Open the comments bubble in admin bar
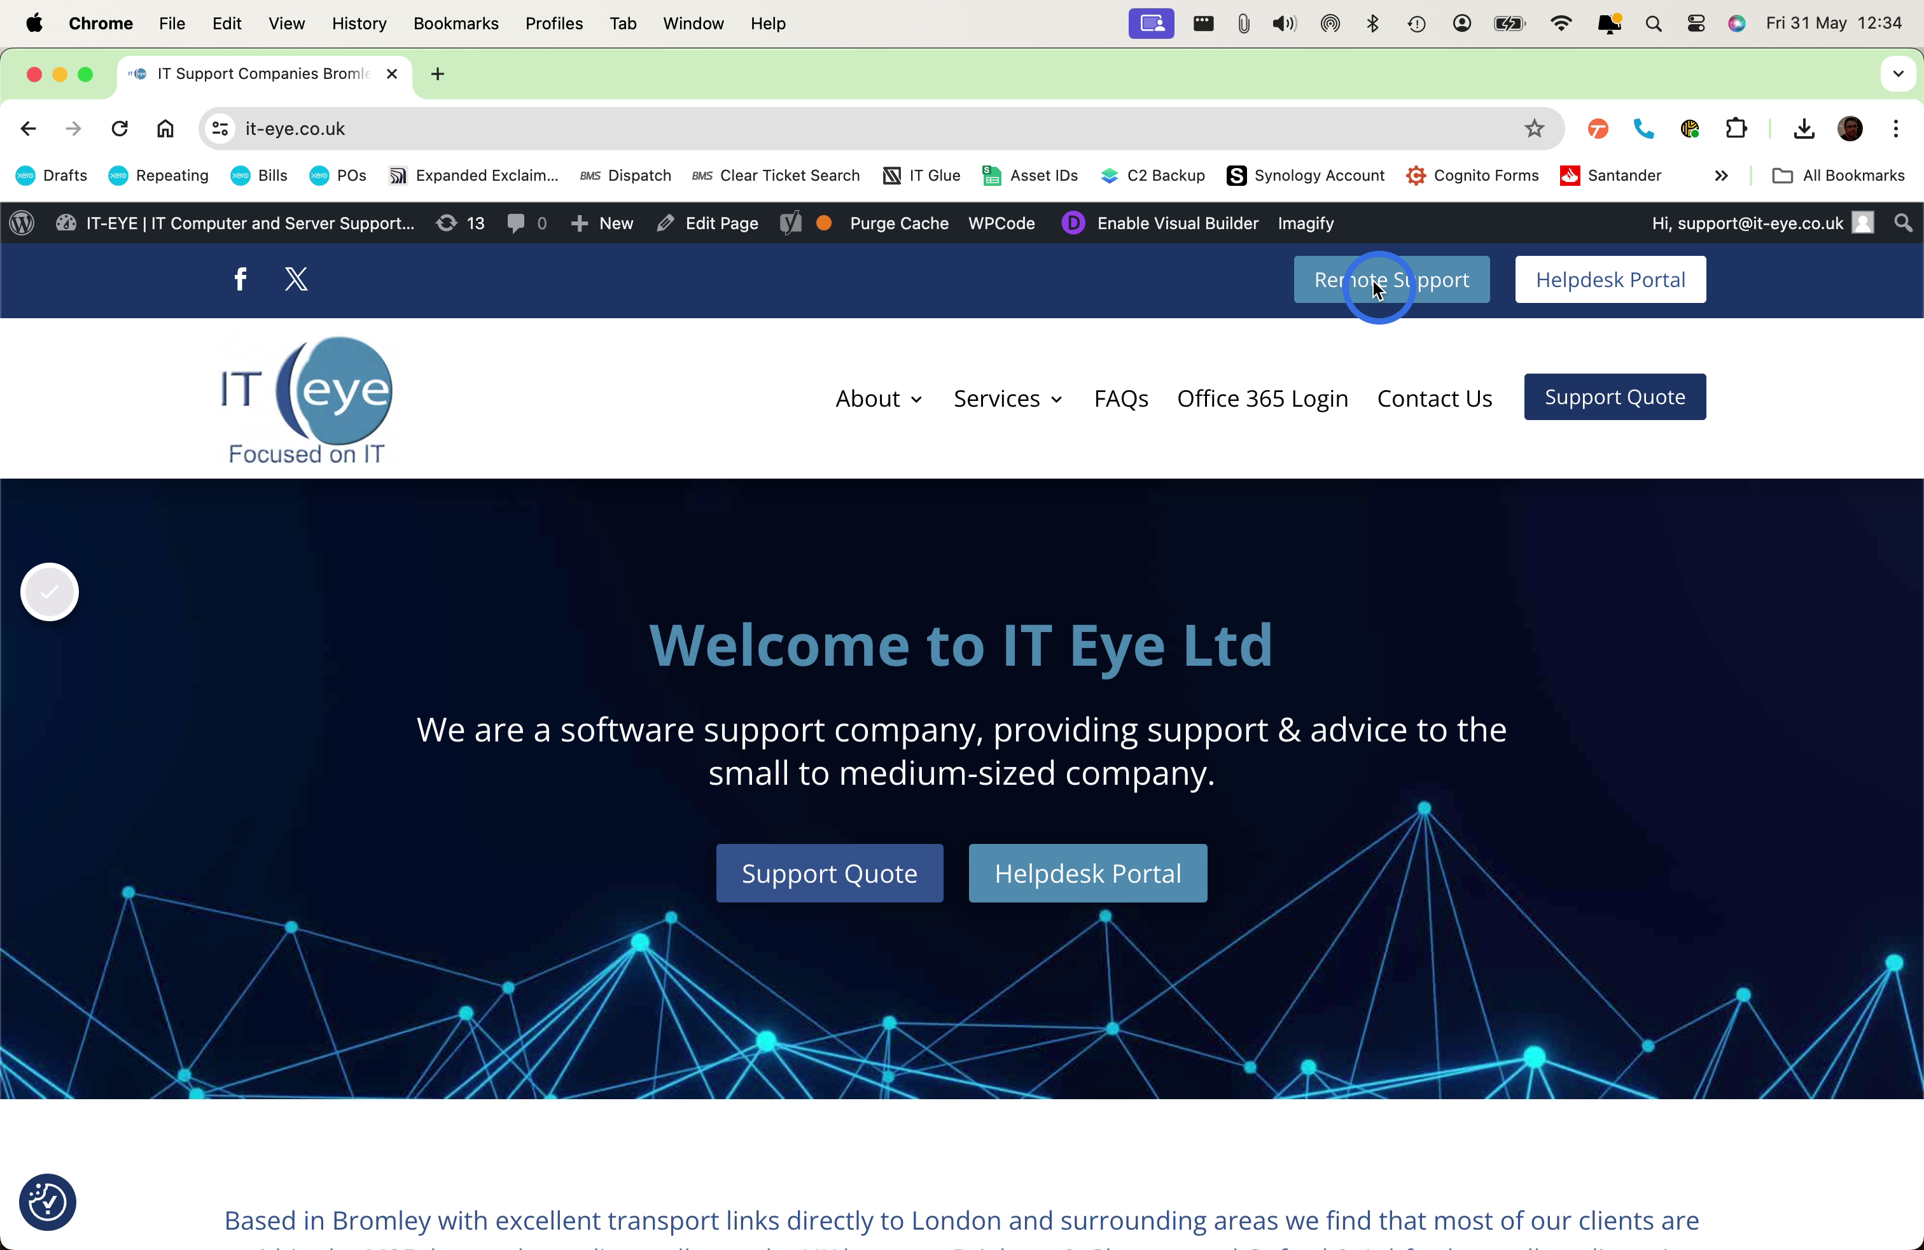1924x1250 pixels. 526,223
